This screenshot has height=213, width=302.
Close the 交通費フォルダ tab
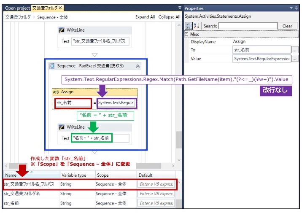(x=60, y=8)
